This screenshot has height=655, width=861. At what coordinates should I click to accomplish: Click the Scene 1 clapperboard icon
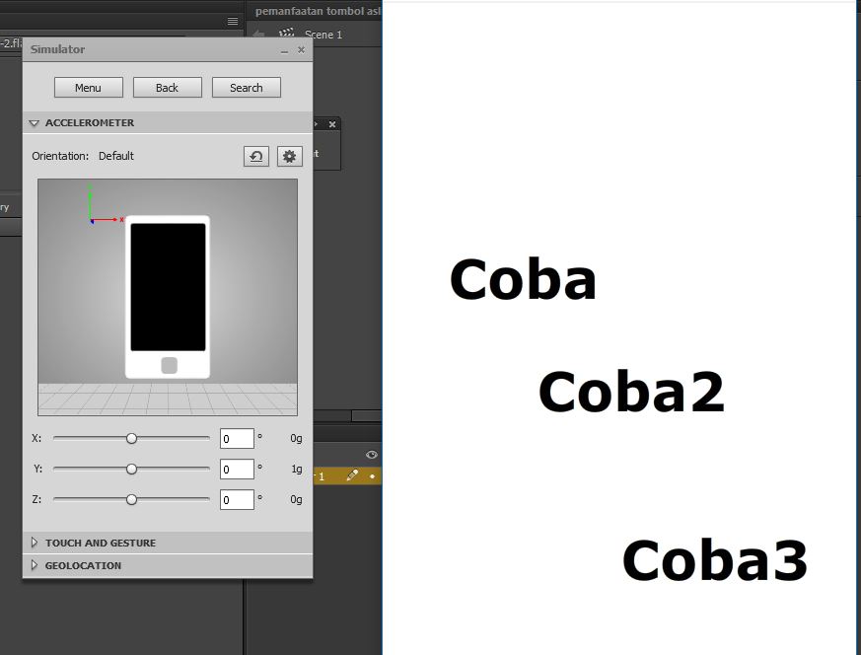tap(287, 35)
